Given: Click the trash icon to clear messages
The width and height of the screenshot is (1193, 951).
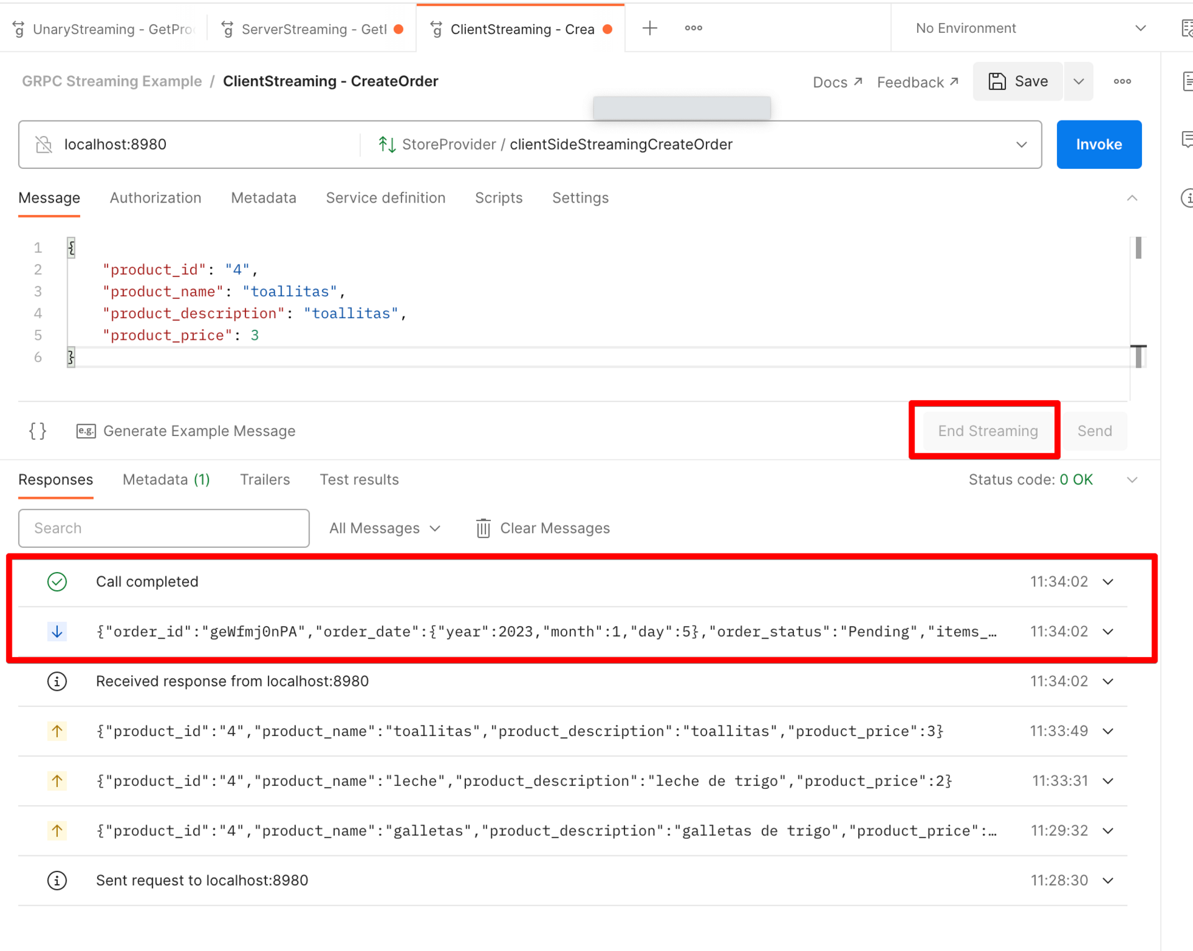Looking at the screenshot, I should coord(483,528).
